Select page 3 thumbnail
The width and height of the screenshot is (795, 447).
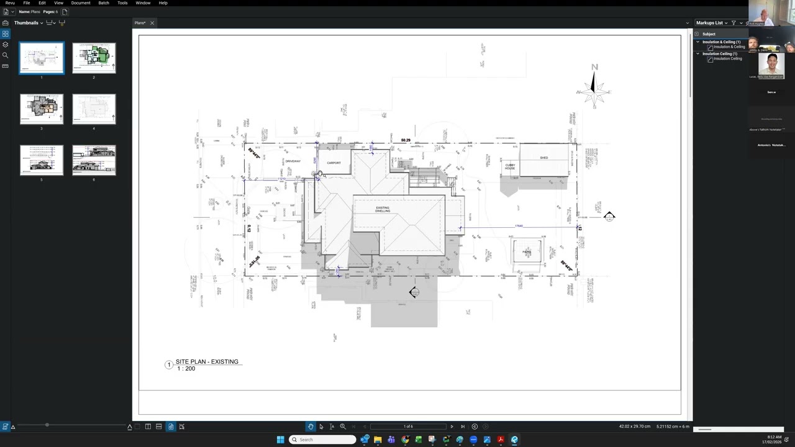click(x=42, y=109)
